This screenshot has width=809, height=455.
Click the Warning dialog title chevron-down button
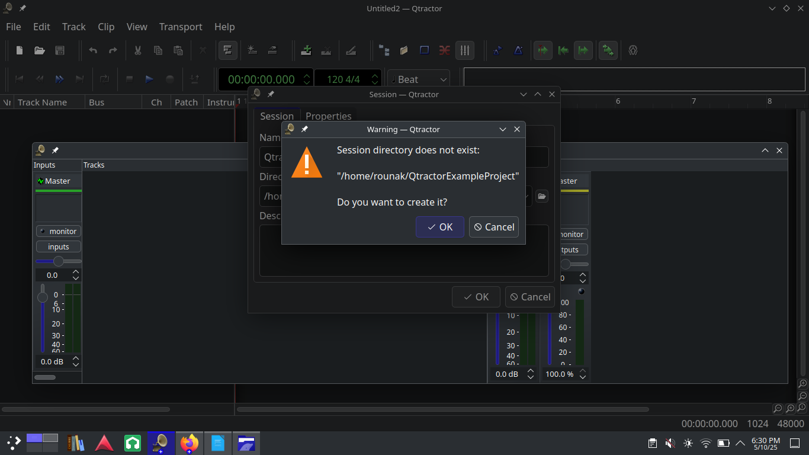pyautogui.click(x=503, y=129)
